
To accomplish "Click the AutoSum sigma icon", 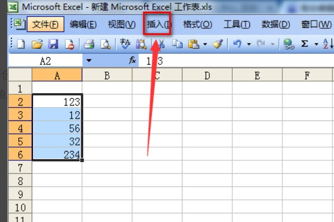I will (x=305, y=44).
